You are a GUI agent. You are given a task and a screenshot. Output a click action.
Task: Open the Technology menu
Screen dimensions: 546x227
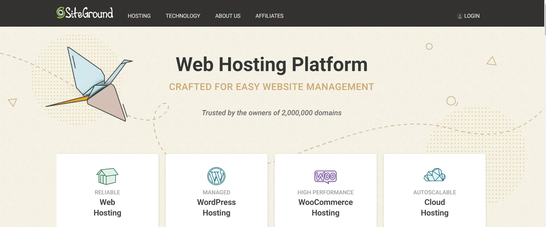[183, 16]
